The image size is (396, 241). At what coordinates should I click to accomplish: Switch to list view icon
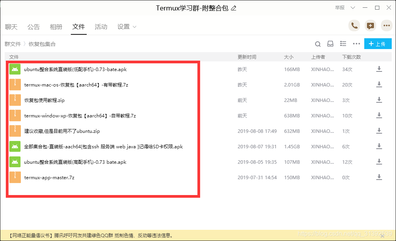tap(343, 44)
